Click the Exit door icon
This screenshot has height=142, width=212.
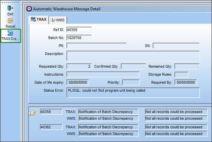[x=10, y=8]
